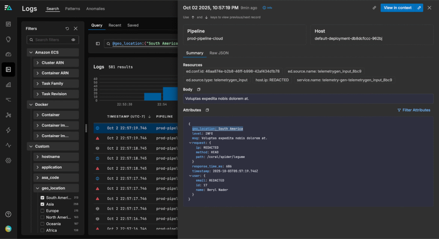
Task: Copy the record link with the chain icon
Action: (374, 8)
